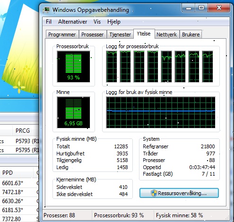Image resolution: width=234 pixels, height=222 pixels.
Task: Click the Totalt value 12285
Action: (x=121, y=146)
